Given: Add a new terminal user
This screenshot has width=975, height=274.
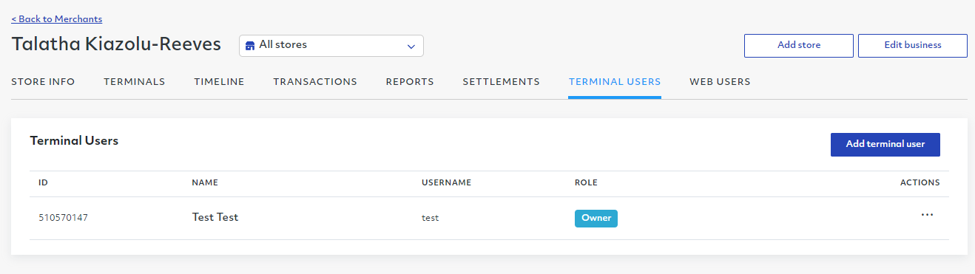Looking at the screenshot, I should click(x=885, y=145).
